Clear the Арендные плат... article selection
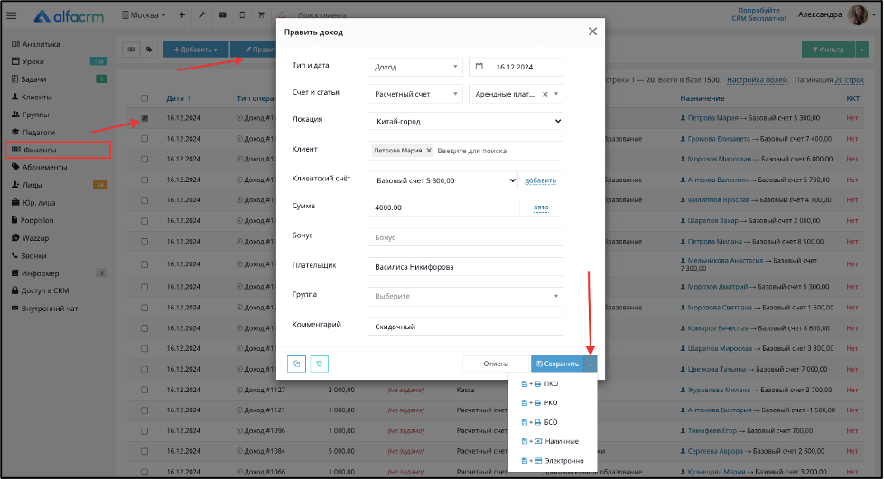 point(545,94)
